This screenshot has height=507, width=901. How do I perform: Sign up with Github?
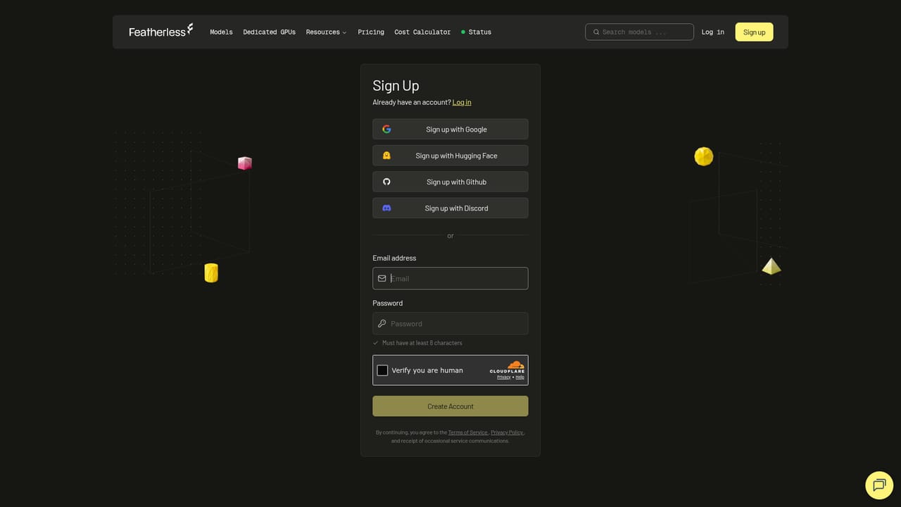[x=450, y=182]
